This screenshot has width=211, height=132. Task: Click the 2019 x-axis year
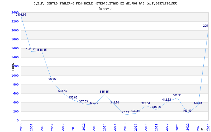(x=156, y=127)
